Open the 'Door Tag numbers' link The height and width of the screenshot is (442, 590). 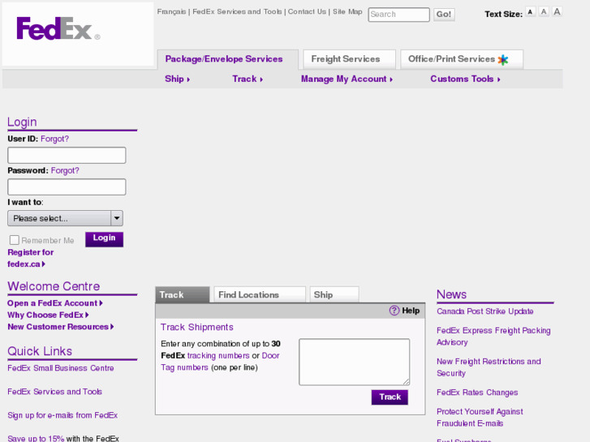[220, 362]
